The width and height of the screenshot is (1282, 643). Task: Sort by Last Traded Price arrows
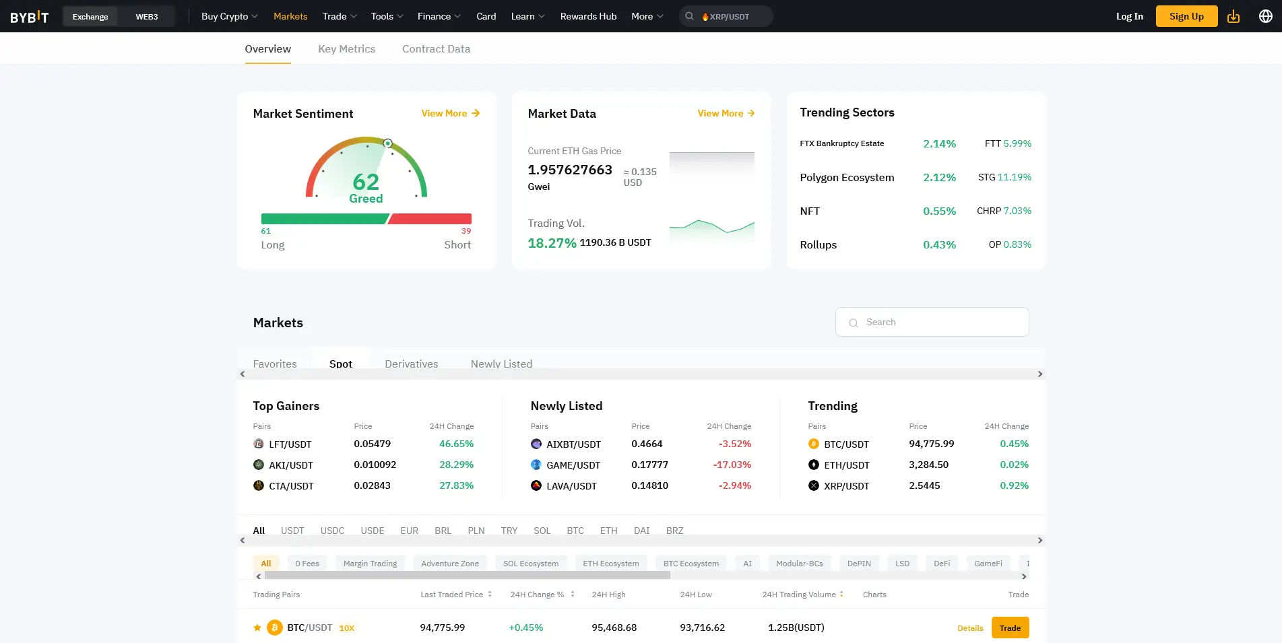pos(490,595)
